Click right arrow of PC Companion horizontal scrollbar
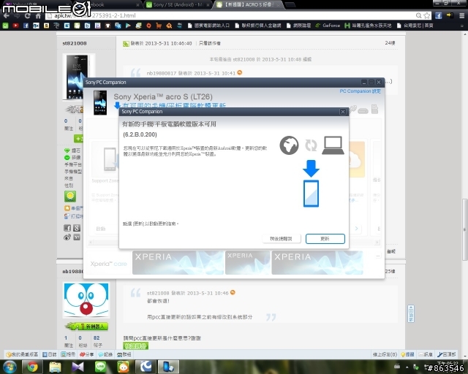This screenshot has height=374, width=468. click(x=377, y=243)
